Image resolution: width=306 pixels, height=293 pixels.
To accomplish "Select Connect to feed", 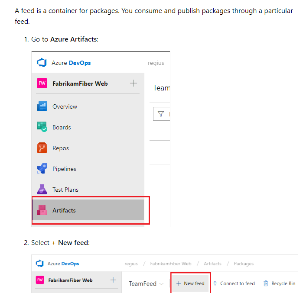I will coord(234,283).
